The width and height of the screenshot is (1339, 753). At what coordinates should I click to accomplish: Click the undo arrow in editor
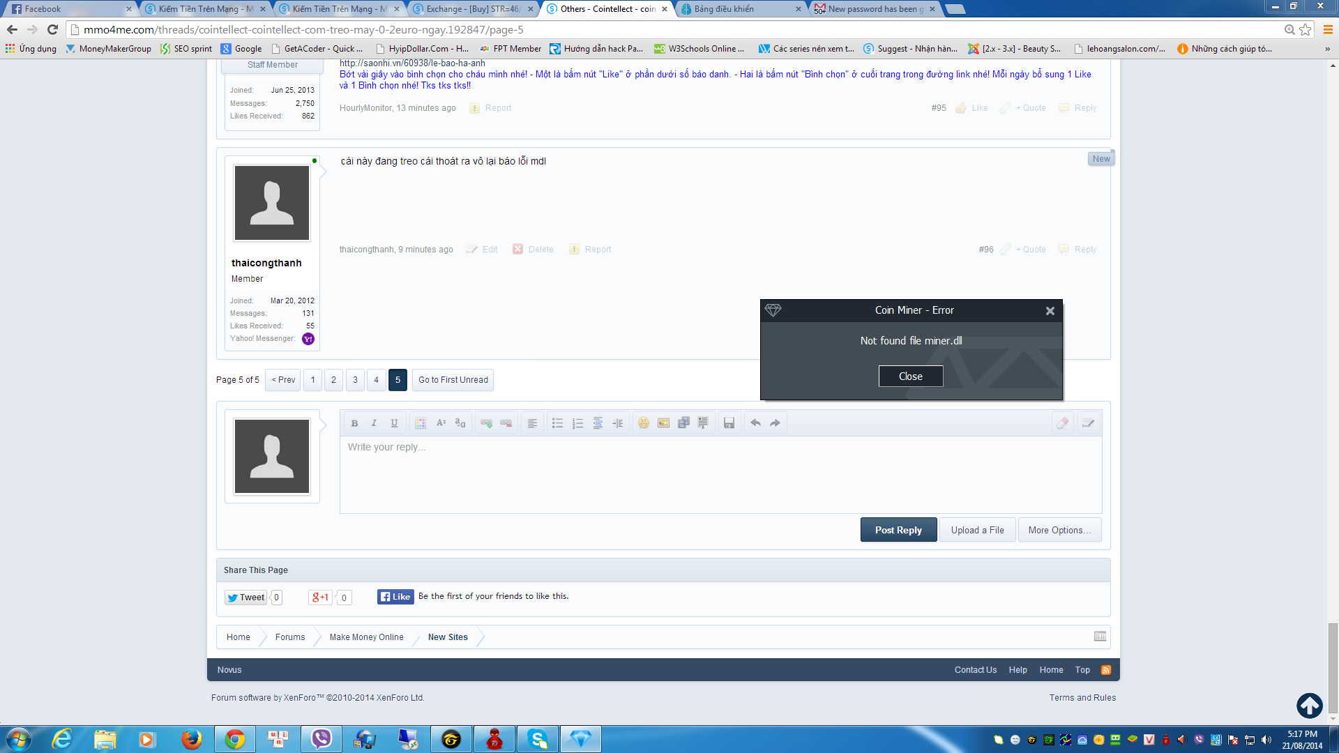pyautogui.click(x=755, y=423)
